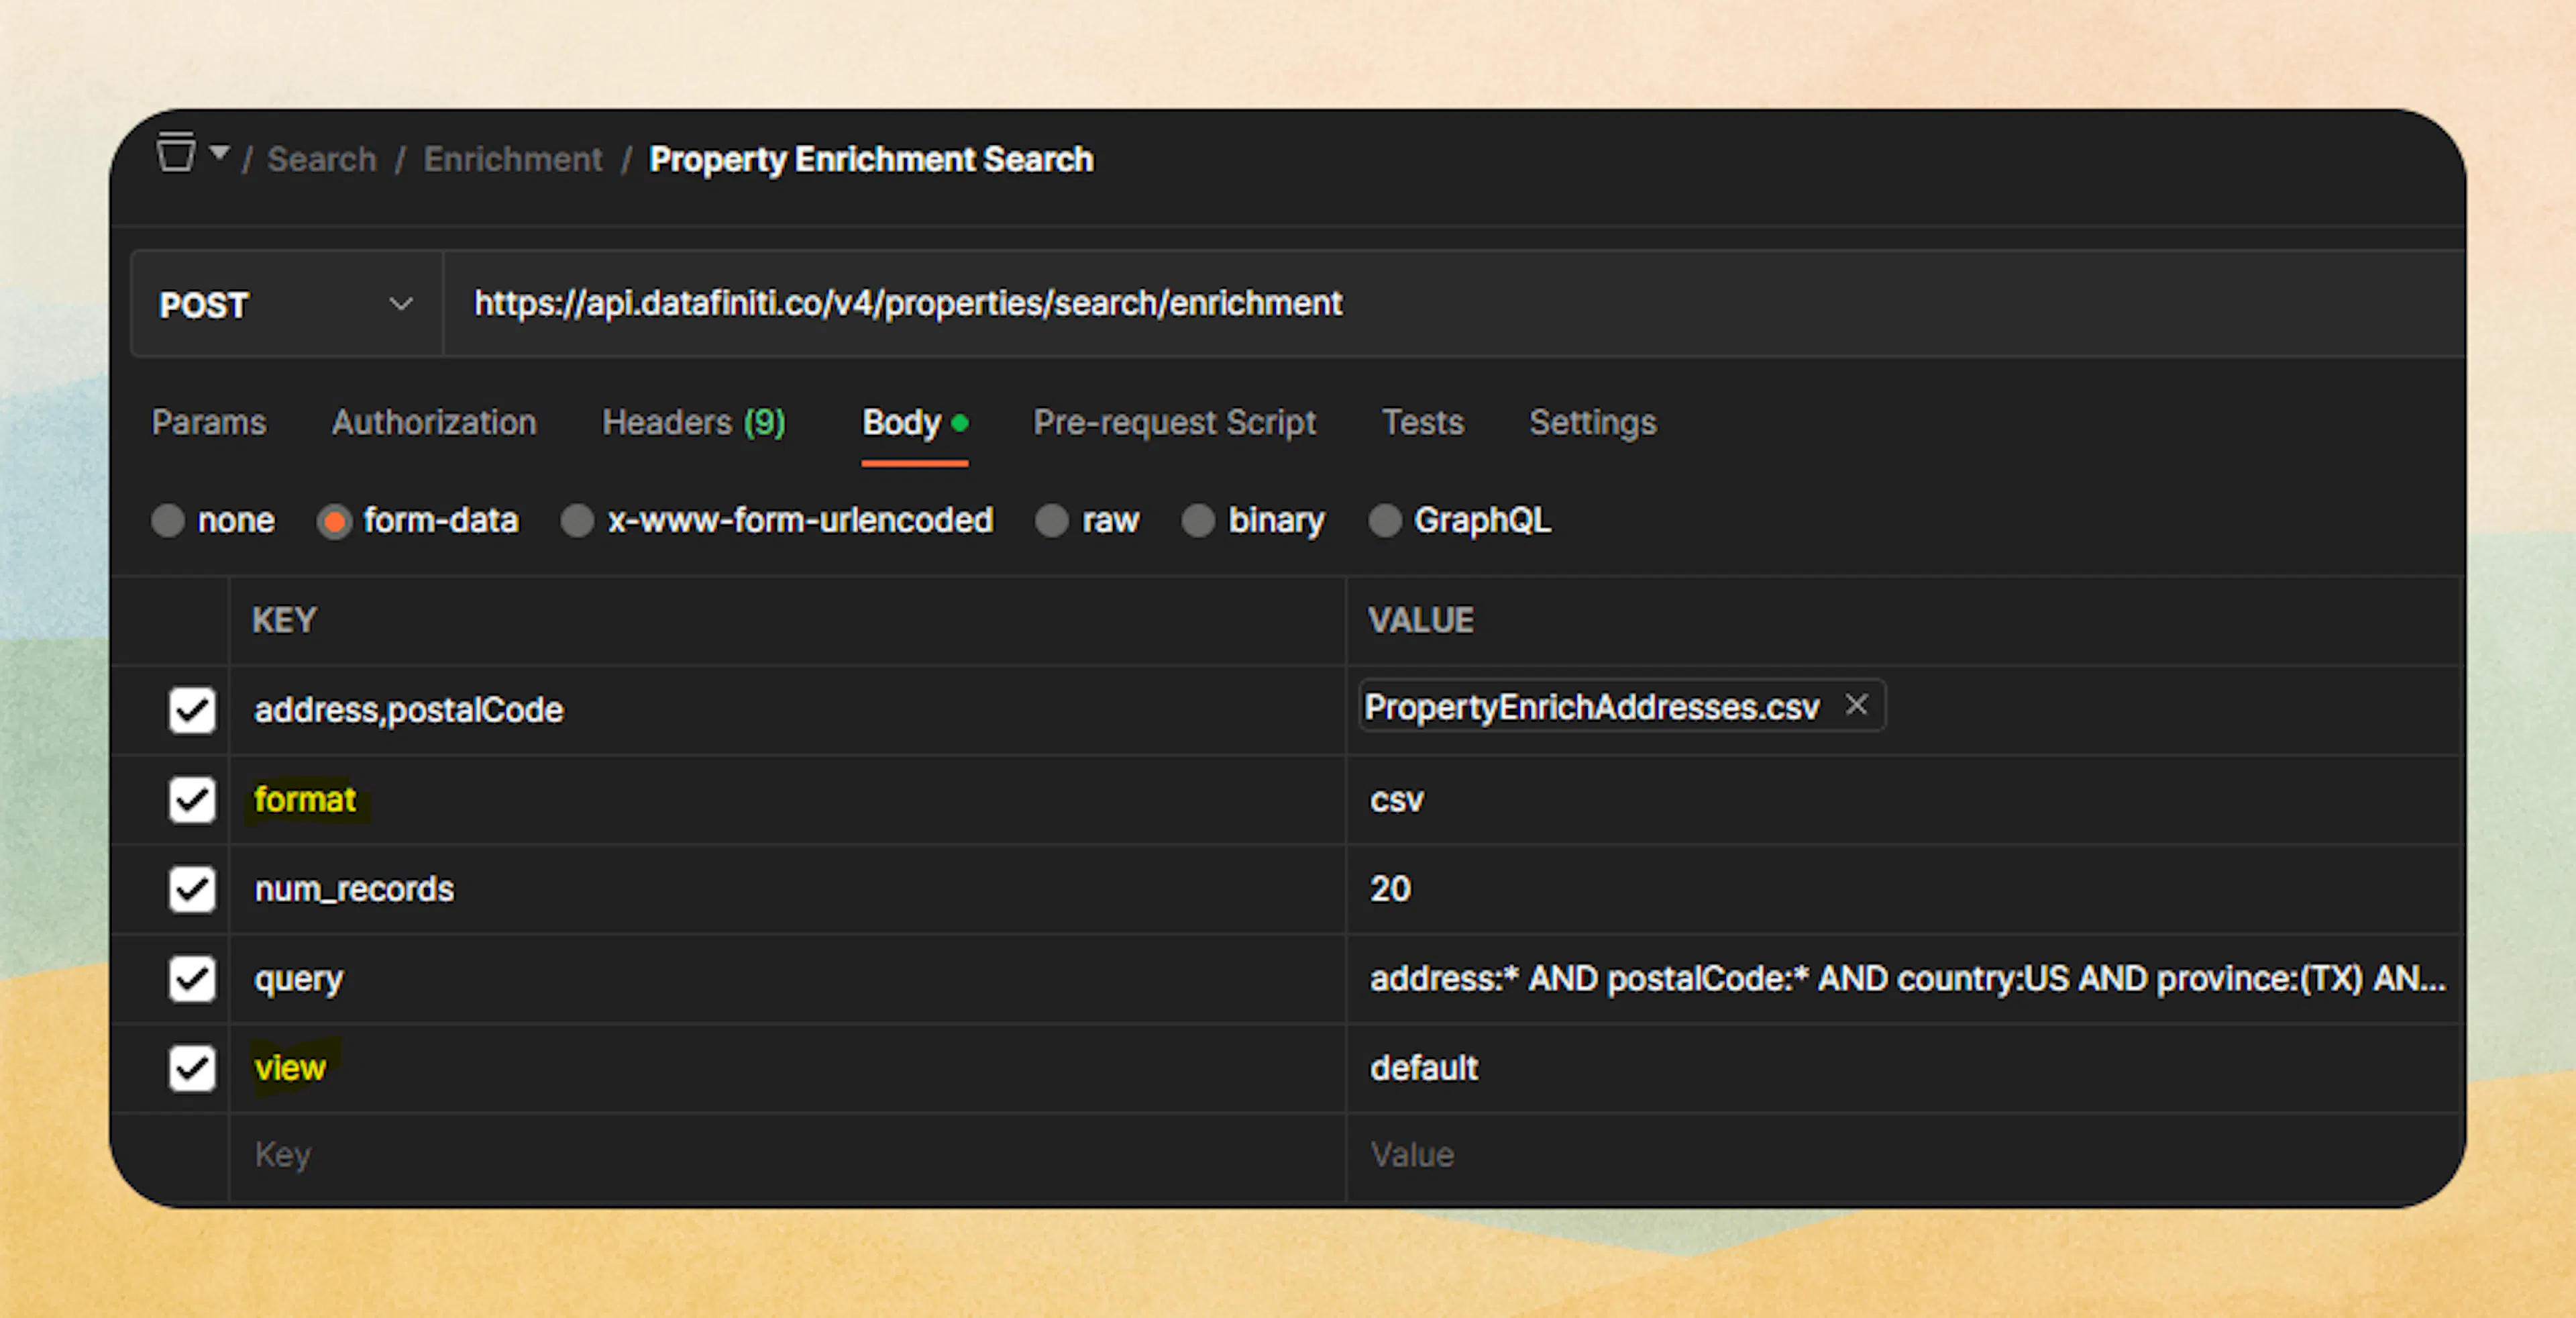The height and width of the screenshot is (1318, 2576).
Task: Open the Tests tab
Action: pos(1423,422)
